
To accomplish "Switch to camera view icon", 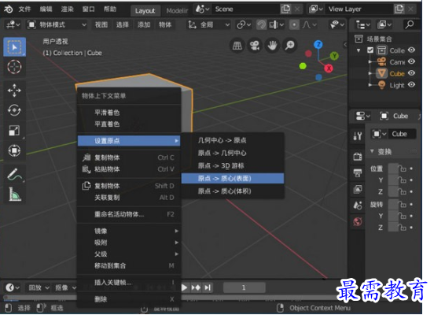I will coord(255,46).
